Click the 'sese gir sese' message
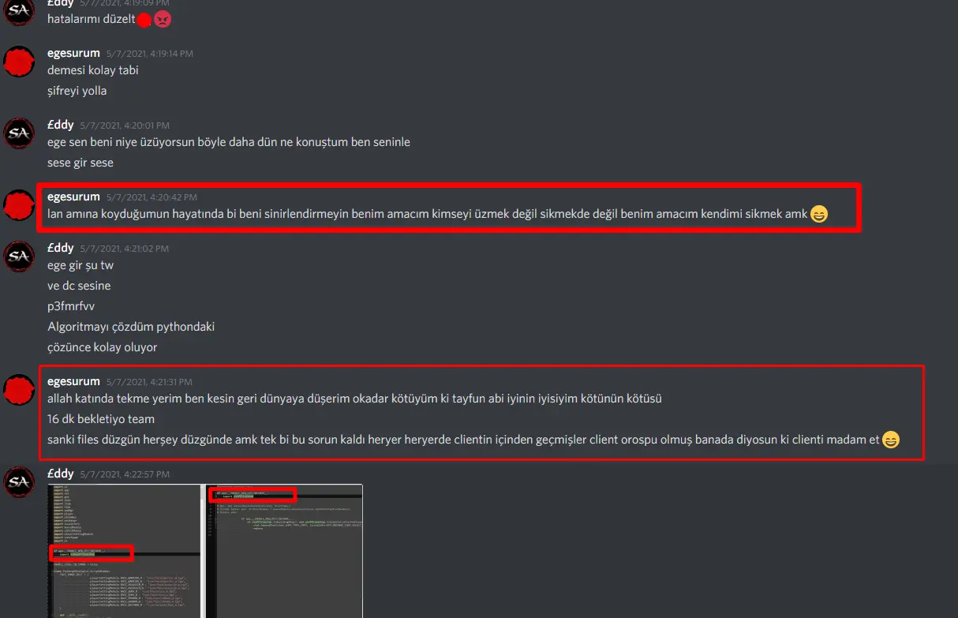Viewport: 958px width, 618px height. click(x=80, y=163)
